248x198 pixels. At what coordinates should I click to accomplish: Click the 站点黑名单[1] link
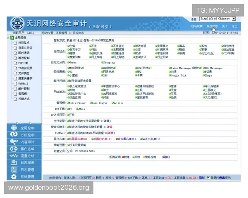pyautogui.click(x=127, y=139)
